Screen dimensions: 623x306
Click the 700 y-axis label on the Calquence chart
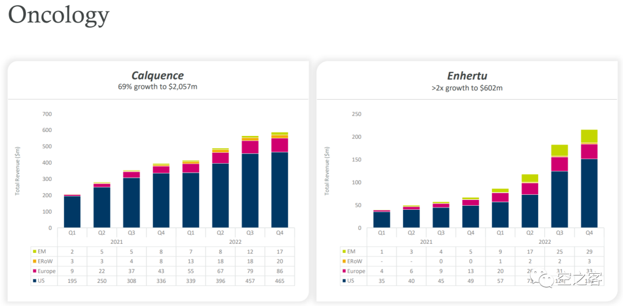coord(47,114)
